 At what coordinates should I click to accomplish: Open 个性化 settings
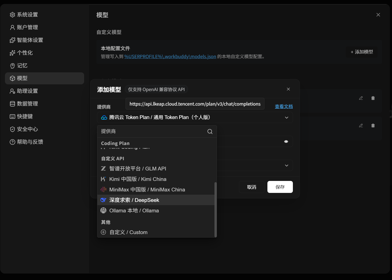44,53
